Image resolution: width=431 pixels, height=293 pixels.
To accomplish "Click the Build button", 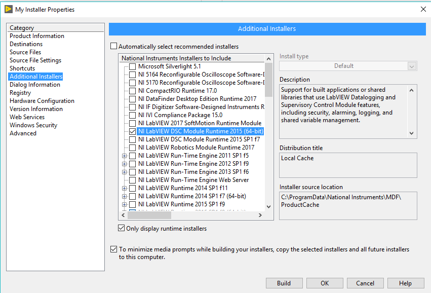I will tap(284, 283).
